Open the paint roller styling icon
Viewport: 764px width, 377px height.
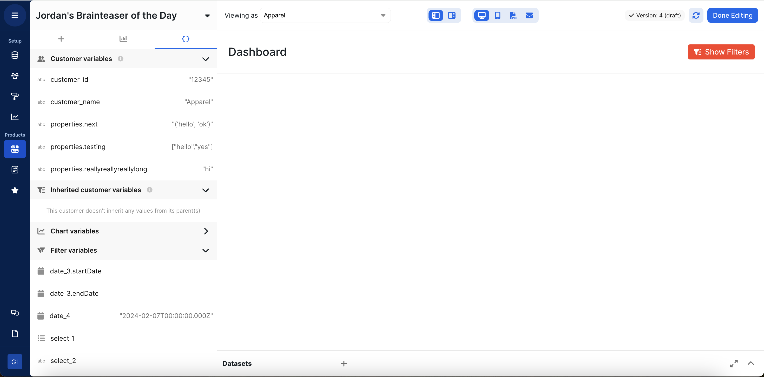[15, 96]
